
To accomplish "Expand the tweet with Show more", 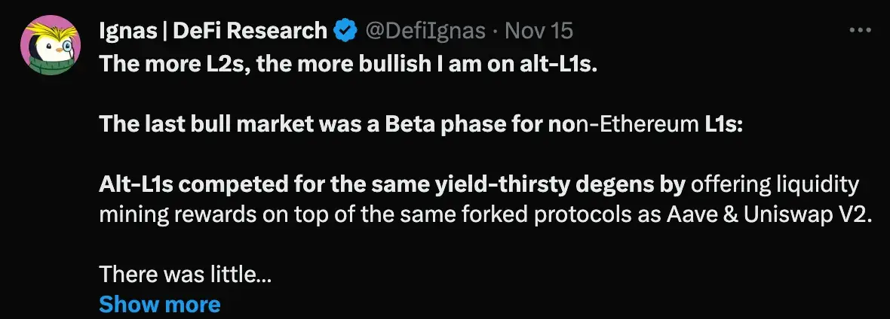I will point(159,304).
